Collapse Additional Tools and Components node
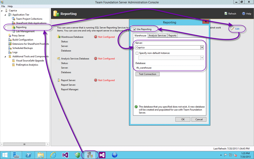 (5, 57)
